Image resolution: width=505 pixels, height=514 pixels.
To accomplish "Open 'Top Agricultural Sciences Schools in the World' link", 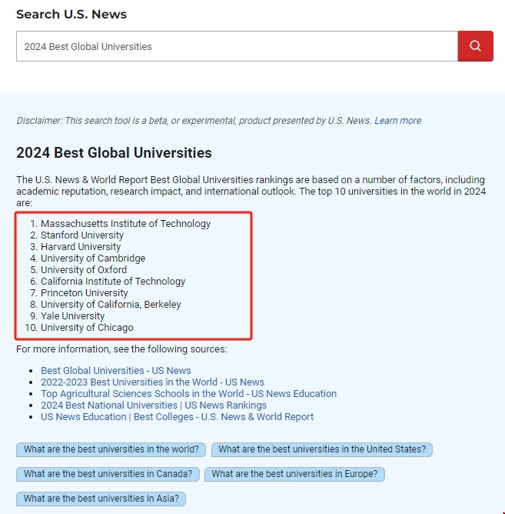I will coord(188,393).
